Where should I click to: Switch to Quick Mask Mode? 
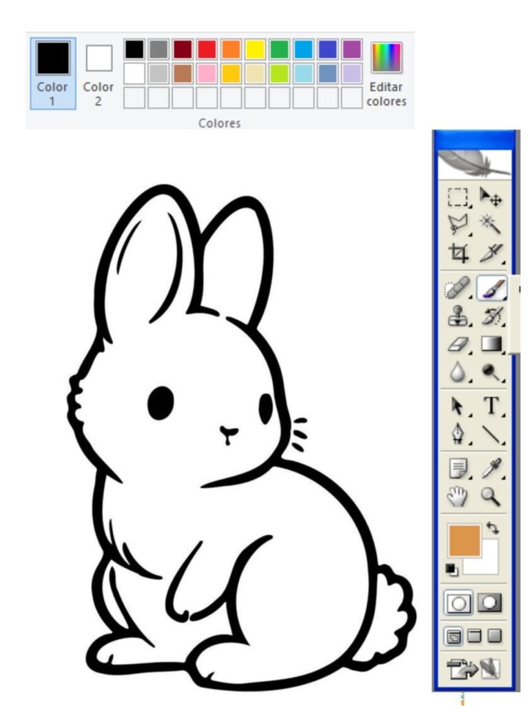489,602
